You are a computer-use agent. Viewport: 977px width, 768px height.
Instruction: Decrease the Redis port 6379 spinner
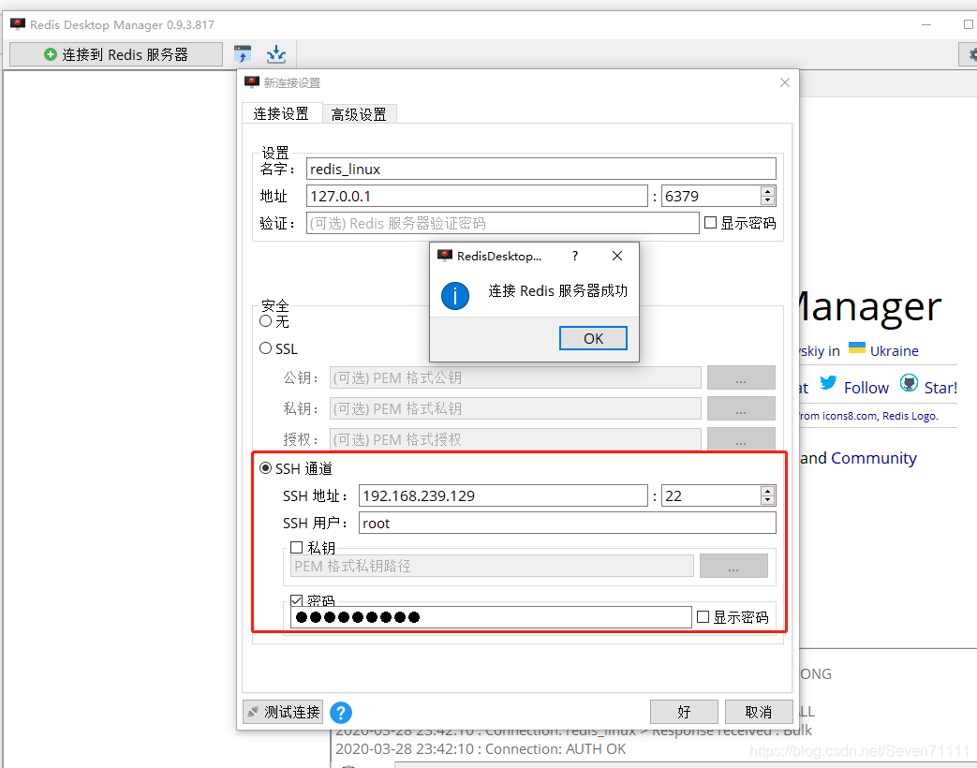click(x=768, y=200)
